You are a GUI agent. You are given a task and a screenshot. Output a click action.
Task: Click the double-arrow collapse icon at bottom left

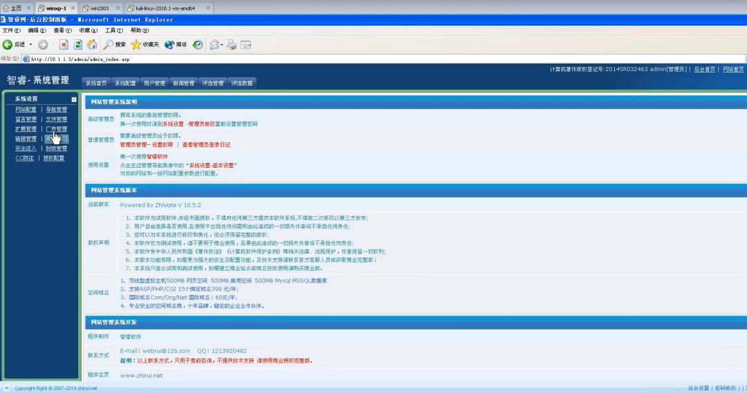(x=7, y=388)
